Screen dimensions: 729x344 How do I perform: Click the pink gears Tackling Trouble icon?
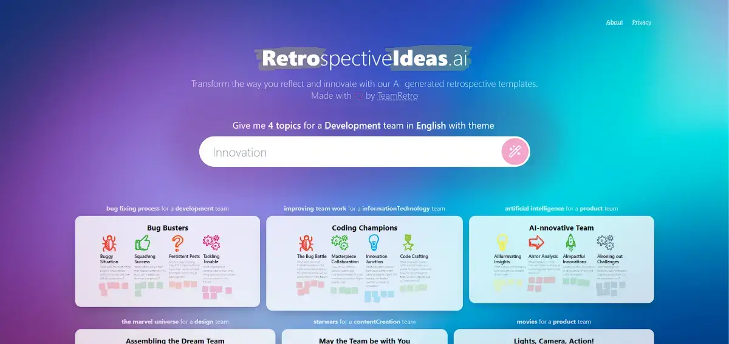pos(211,243)
